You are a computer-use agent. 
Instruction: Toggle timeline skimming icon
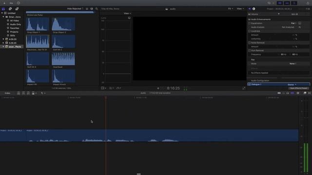click(x=279, y=93)
